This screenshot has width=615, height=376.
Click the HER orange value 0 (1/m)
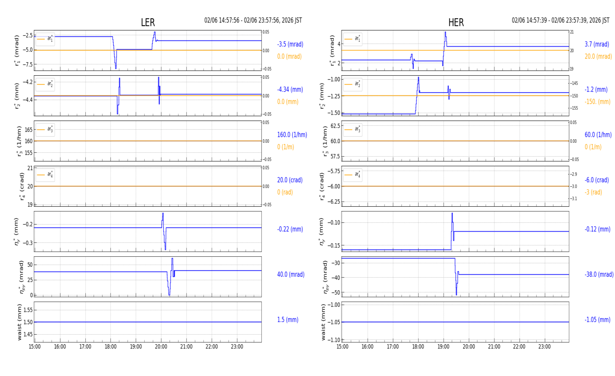593,147
